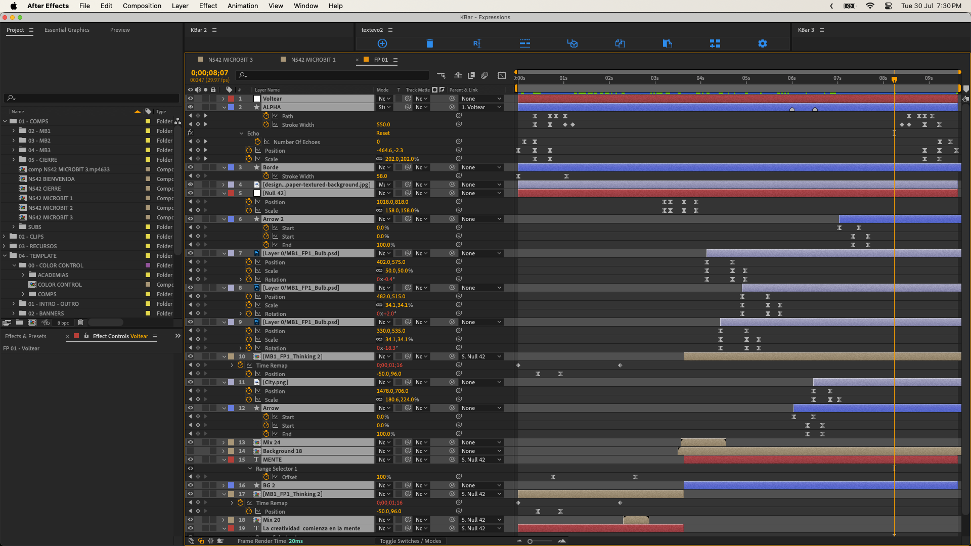Click Toggle Switches / Modes button

coord(410,541)
